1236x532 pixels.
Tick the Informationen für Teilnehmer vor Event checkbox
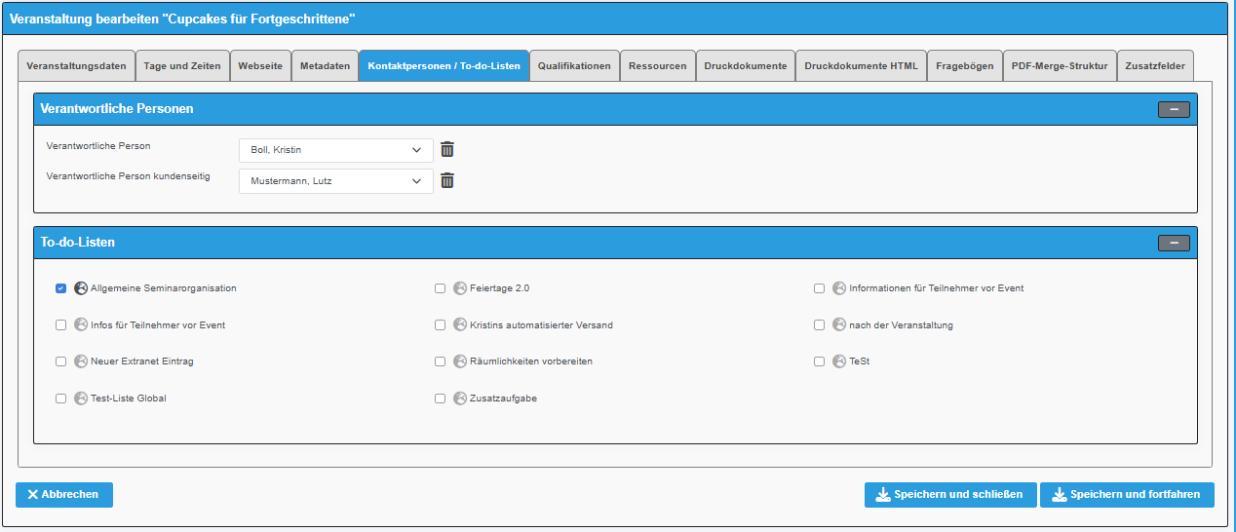tap(820, 288)
